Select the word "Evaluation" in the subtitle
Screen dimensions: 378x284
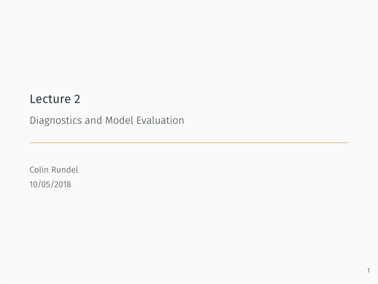pos(160,121)
